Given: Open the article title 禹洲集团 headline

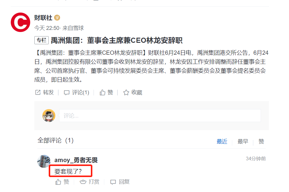Looking at the screenshot, I should [x=117, y=40].
